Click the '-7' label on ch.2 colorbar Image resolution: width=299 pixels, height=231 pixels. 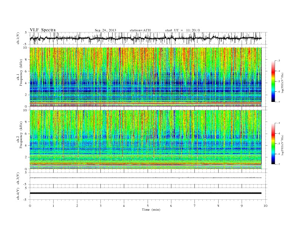coord(278,164)
